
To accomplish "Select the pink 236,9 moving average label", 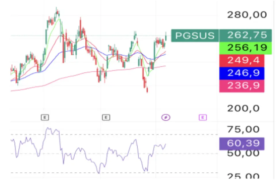I will [x=242, y=86].
